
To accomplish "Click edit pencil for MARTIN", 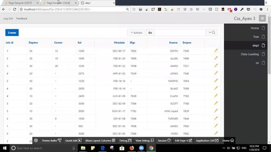I will (x=216, y=81).
